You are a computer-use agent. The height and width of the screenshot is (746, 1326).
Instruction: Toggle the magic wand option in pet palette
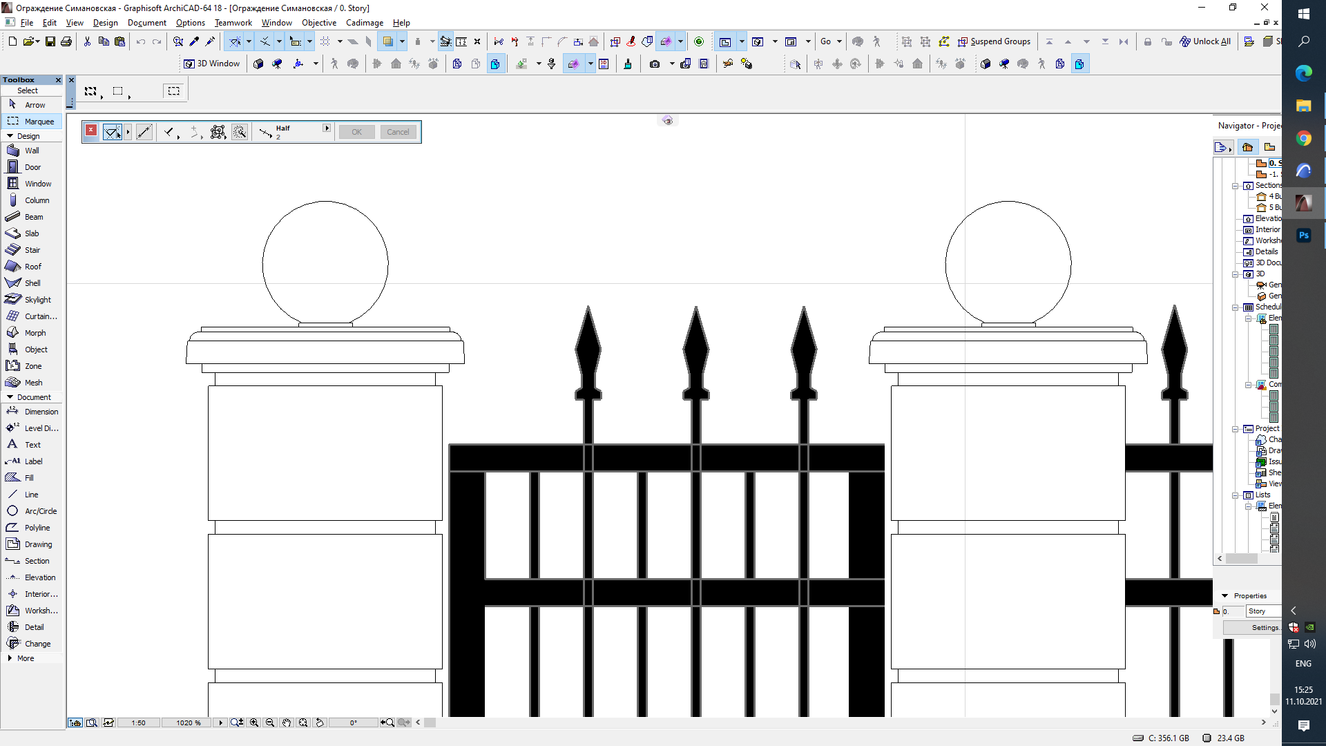240,132
